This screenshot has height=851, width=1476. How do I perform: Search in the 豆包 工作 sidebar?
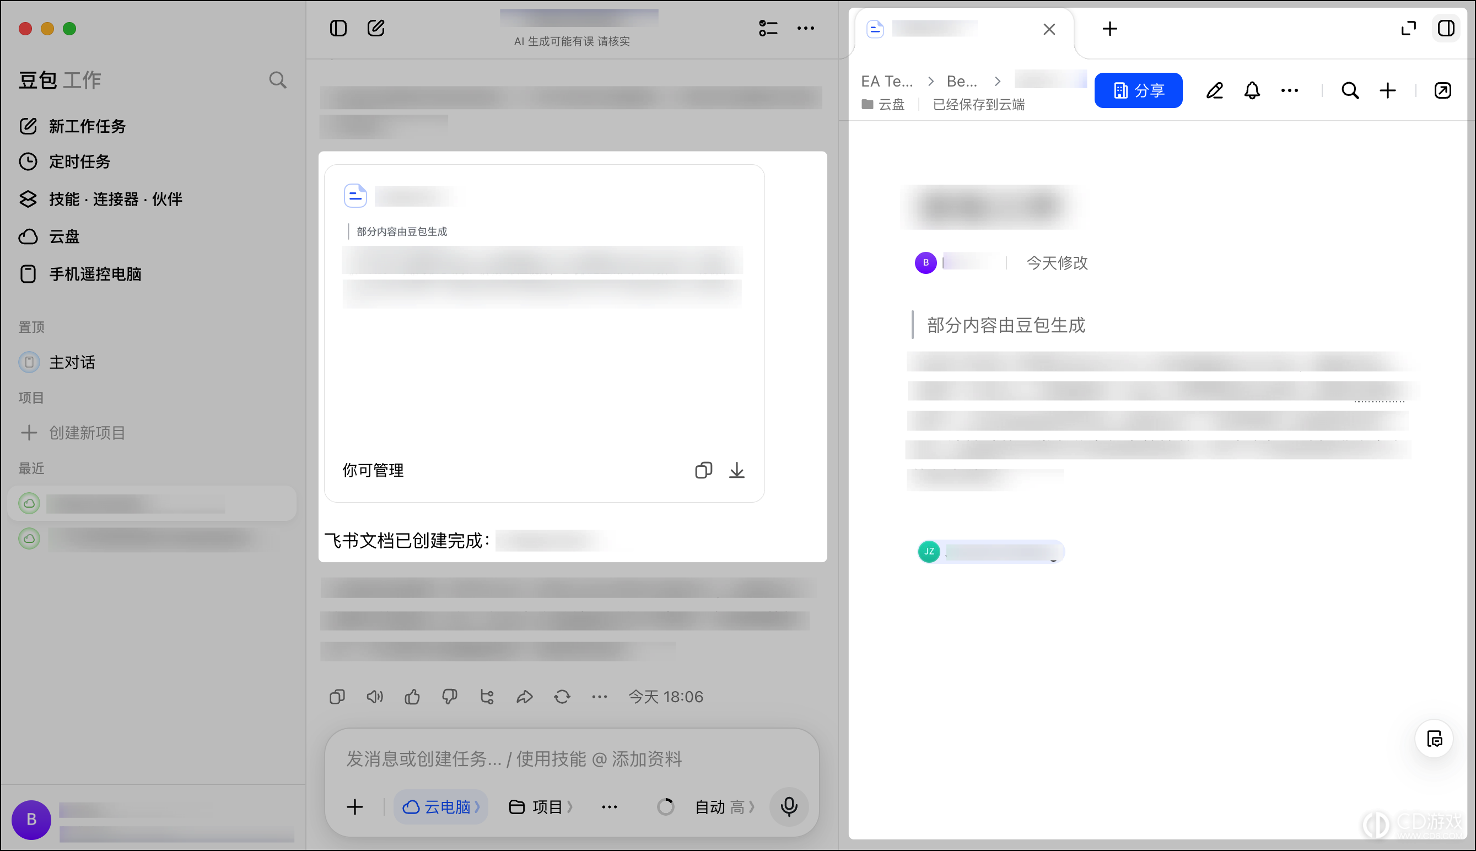pos(278,80)
